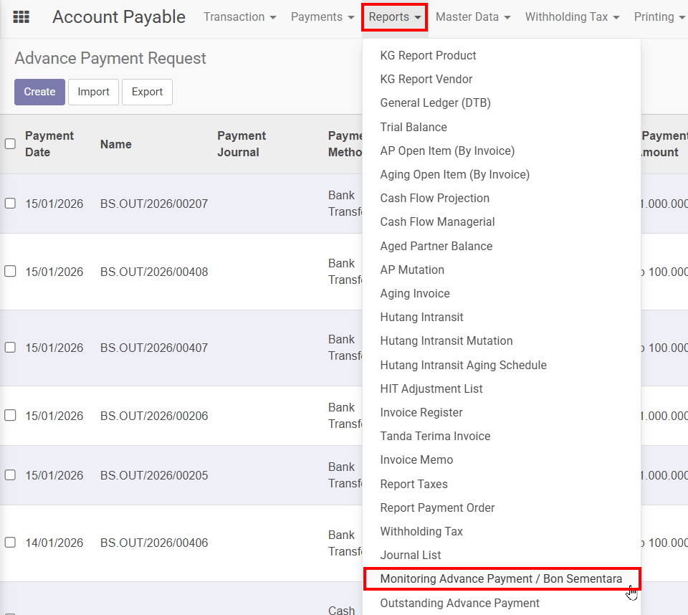Check the row for BS.OUT/2026/00207

click(10, 204)
